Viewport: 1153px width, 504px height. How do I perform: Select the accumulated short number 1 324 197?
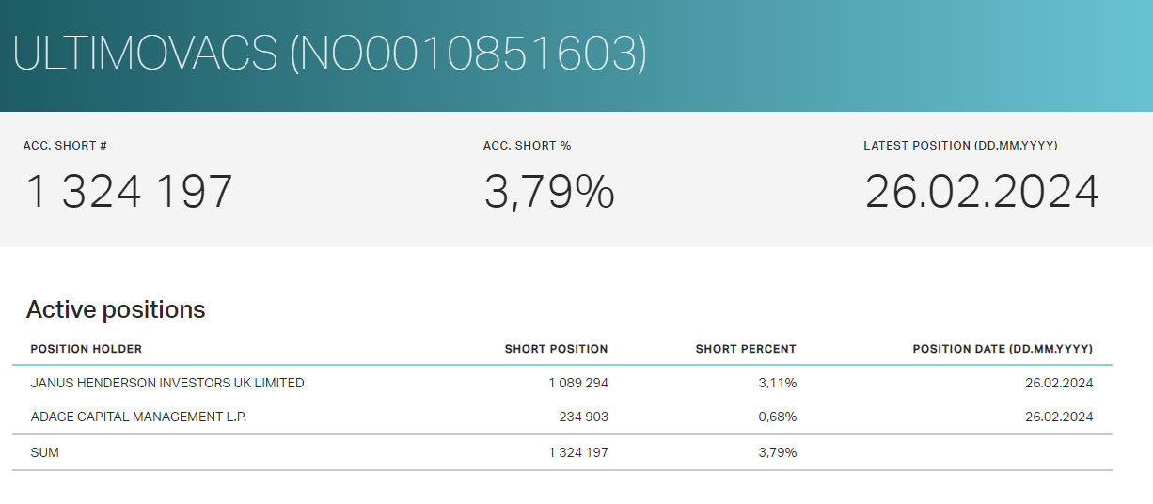click(x=129, y=192)
